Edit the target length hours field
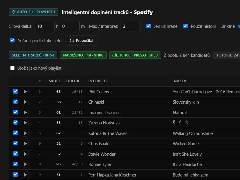 pyautogui.click(x=45, y=26)
